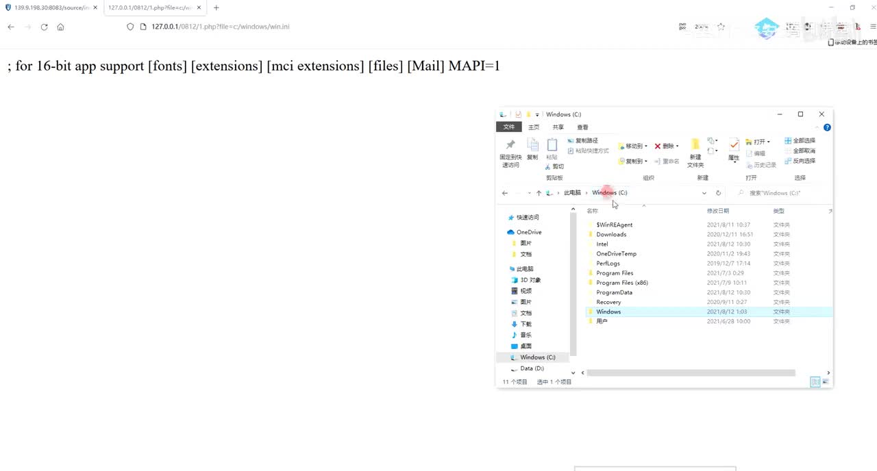
Task: Reload the browser page
Action: (x=44, y=27)
